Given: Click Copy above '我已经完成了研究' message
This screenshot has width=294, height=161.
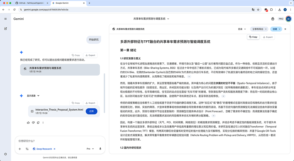Looking at the screenshot, I should click(x=76, y=55).
